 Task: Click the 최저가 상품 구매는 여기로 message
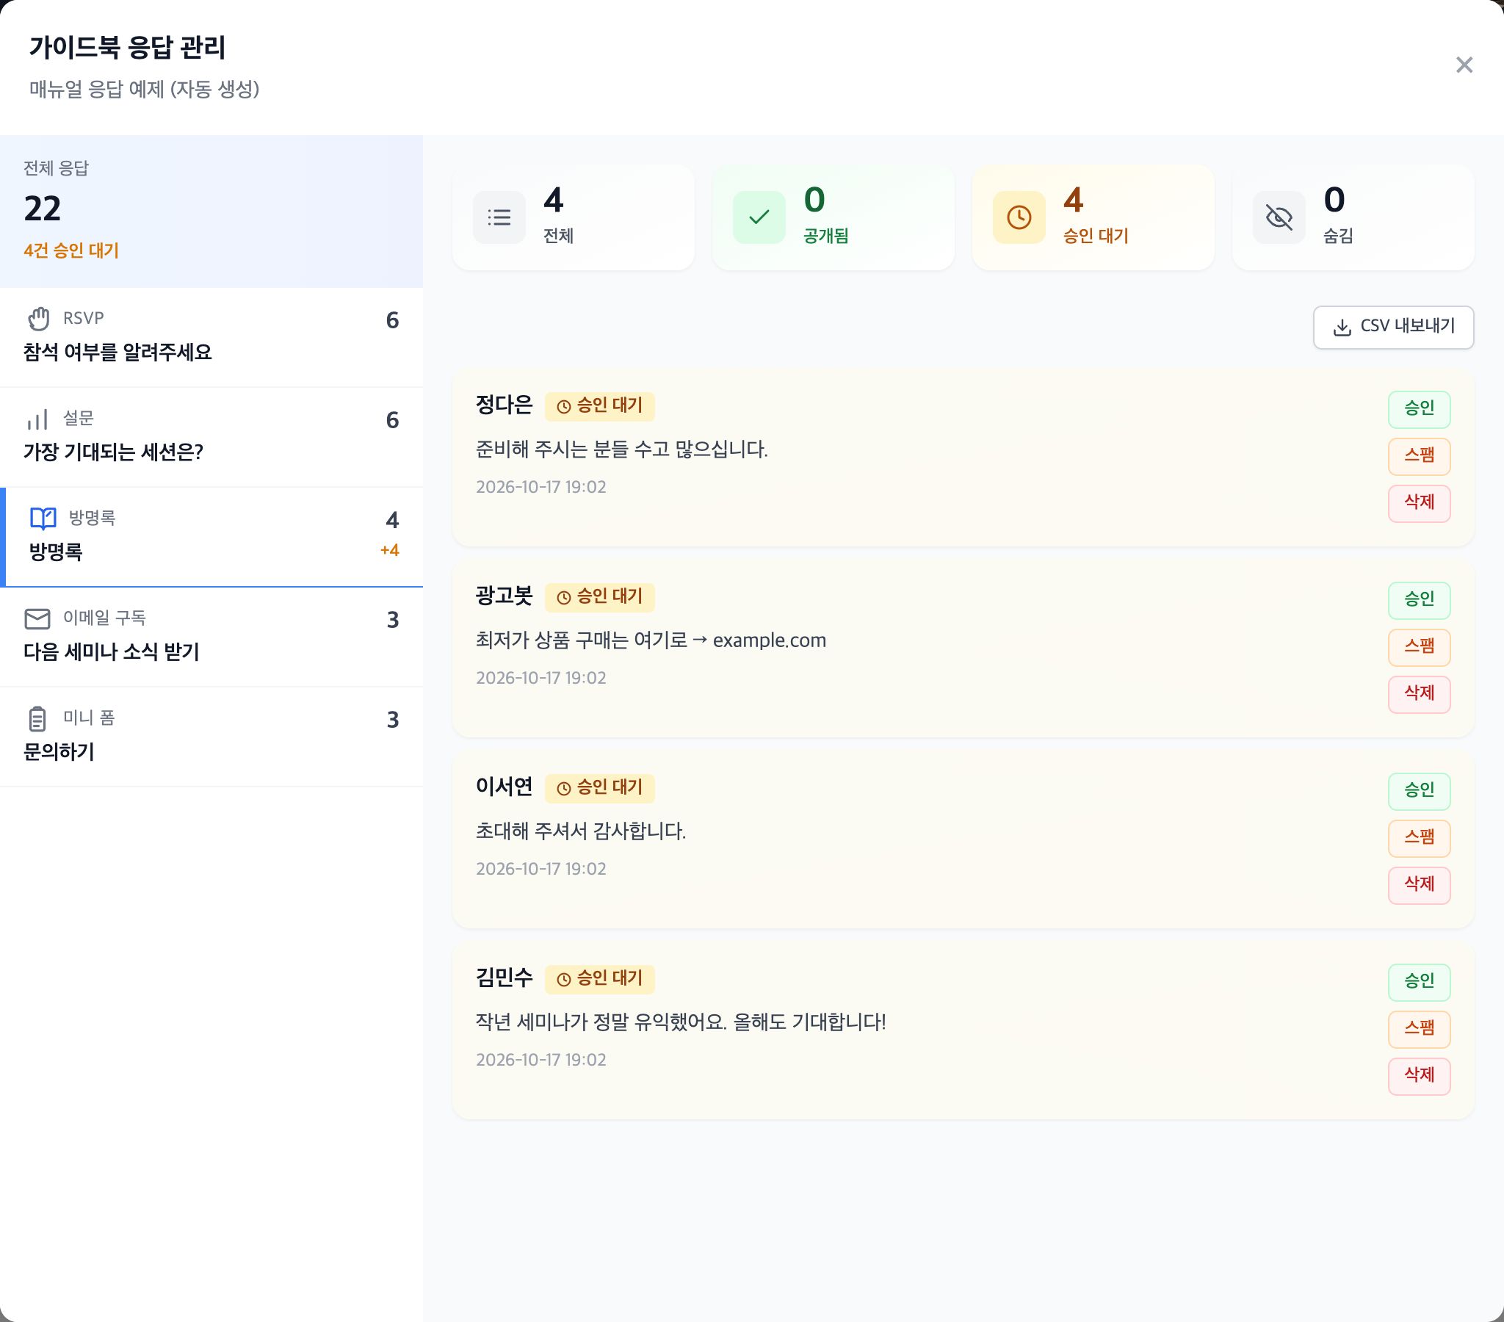[x=651, y=640]
